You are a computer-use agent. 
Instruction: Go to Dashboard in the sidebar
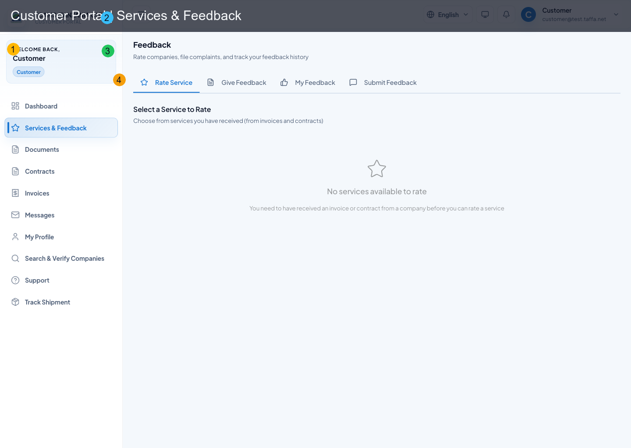pos(61,106)
